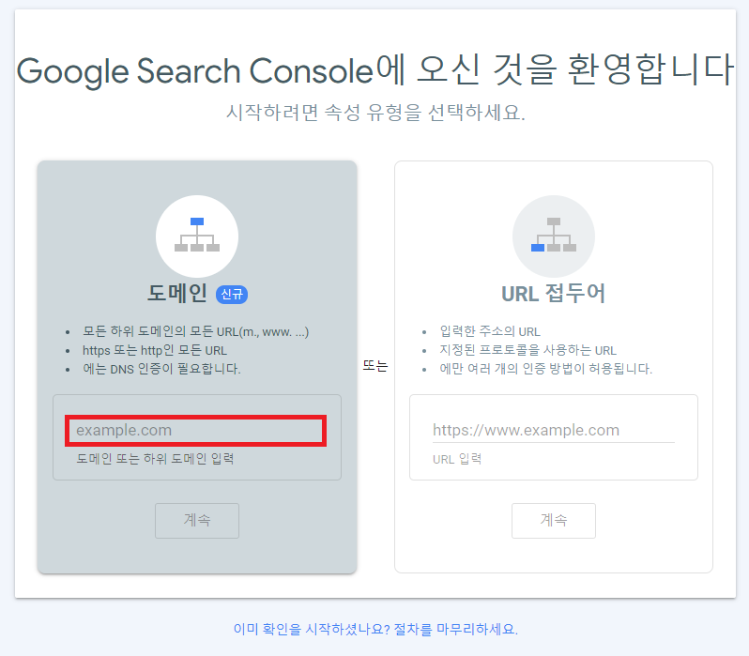Image resolution: width=749 pixels, height=656 pixels.
Task: Click text 지정된 프로토콜을 사용하는 URL
Action: click(x=527, y=350)
